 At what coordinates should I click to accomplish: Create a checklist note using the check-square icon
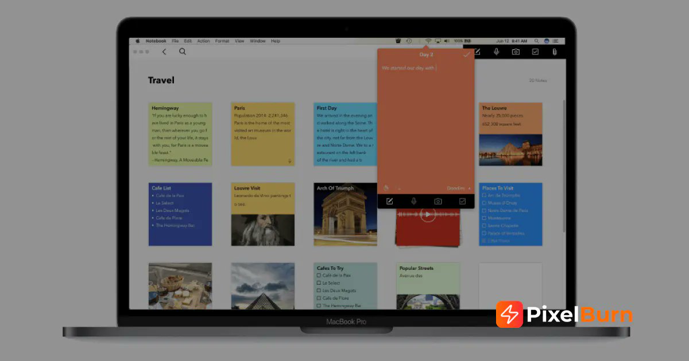(535, 52)
